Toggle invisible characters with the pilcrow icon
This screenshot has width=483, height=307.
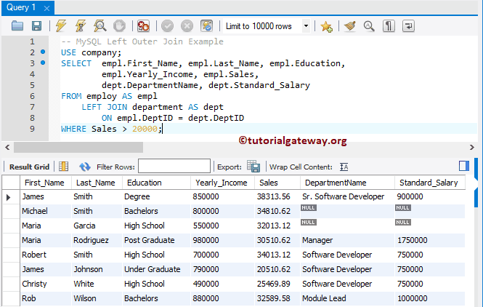point(389,26)
